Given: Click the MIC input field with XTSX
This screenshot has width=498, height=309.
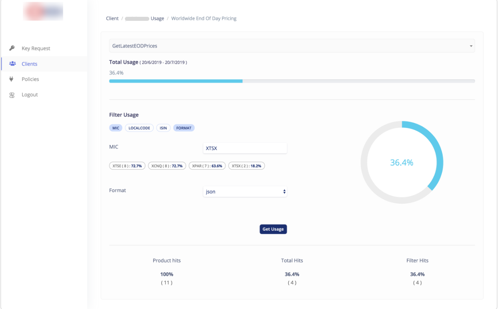Looking at the screenshot, I should click(x=245, y=148).
